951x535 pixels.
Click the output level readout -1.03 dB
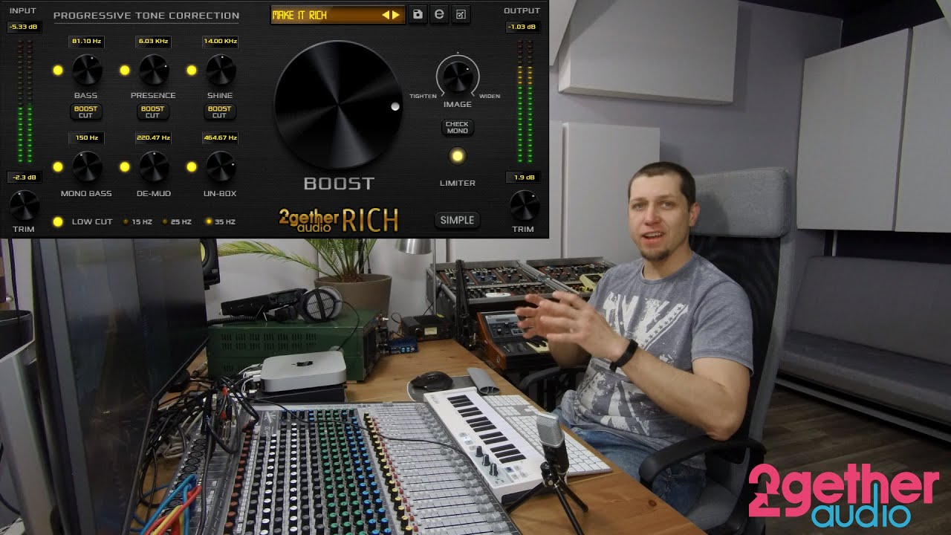[x=522, y=27]
